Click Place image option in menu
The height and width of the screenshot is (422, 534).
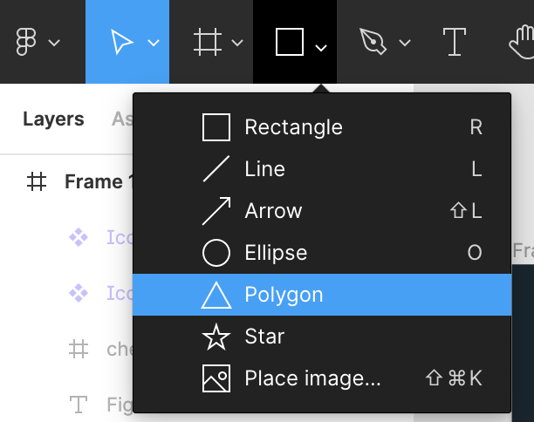pyautogui.click(x=312, y=378)
